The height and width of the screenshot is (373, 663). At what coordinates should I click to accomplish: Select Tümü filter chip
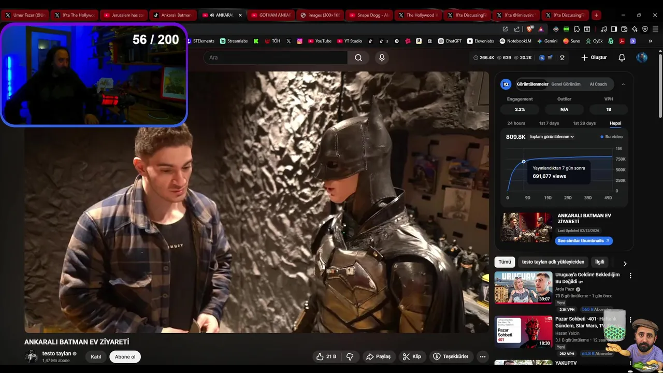click(505, 262)
